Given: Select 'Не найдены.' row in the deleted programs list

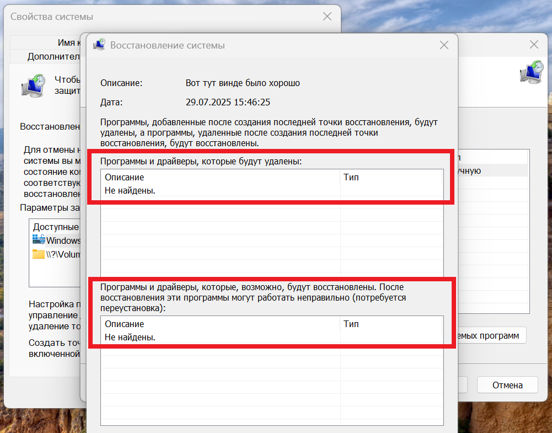Looking at the screenshot, I should [272, 190].
